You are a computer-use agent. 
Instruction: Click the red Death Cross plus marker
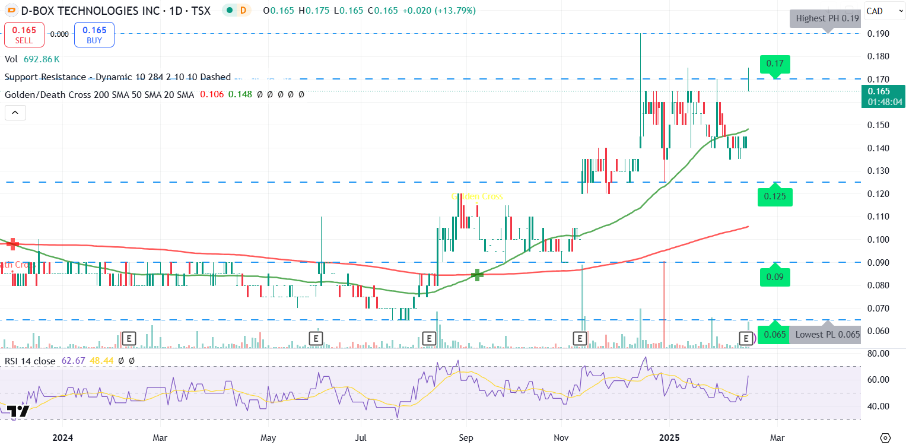(x=12, y=244)
